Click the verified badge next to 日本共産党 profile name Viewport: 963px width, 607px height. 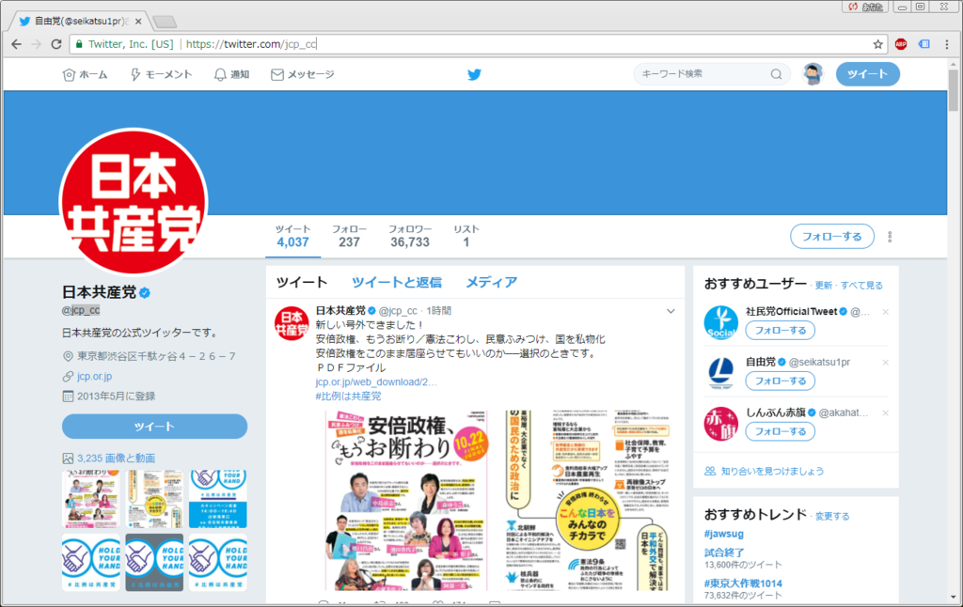(145, 293)
